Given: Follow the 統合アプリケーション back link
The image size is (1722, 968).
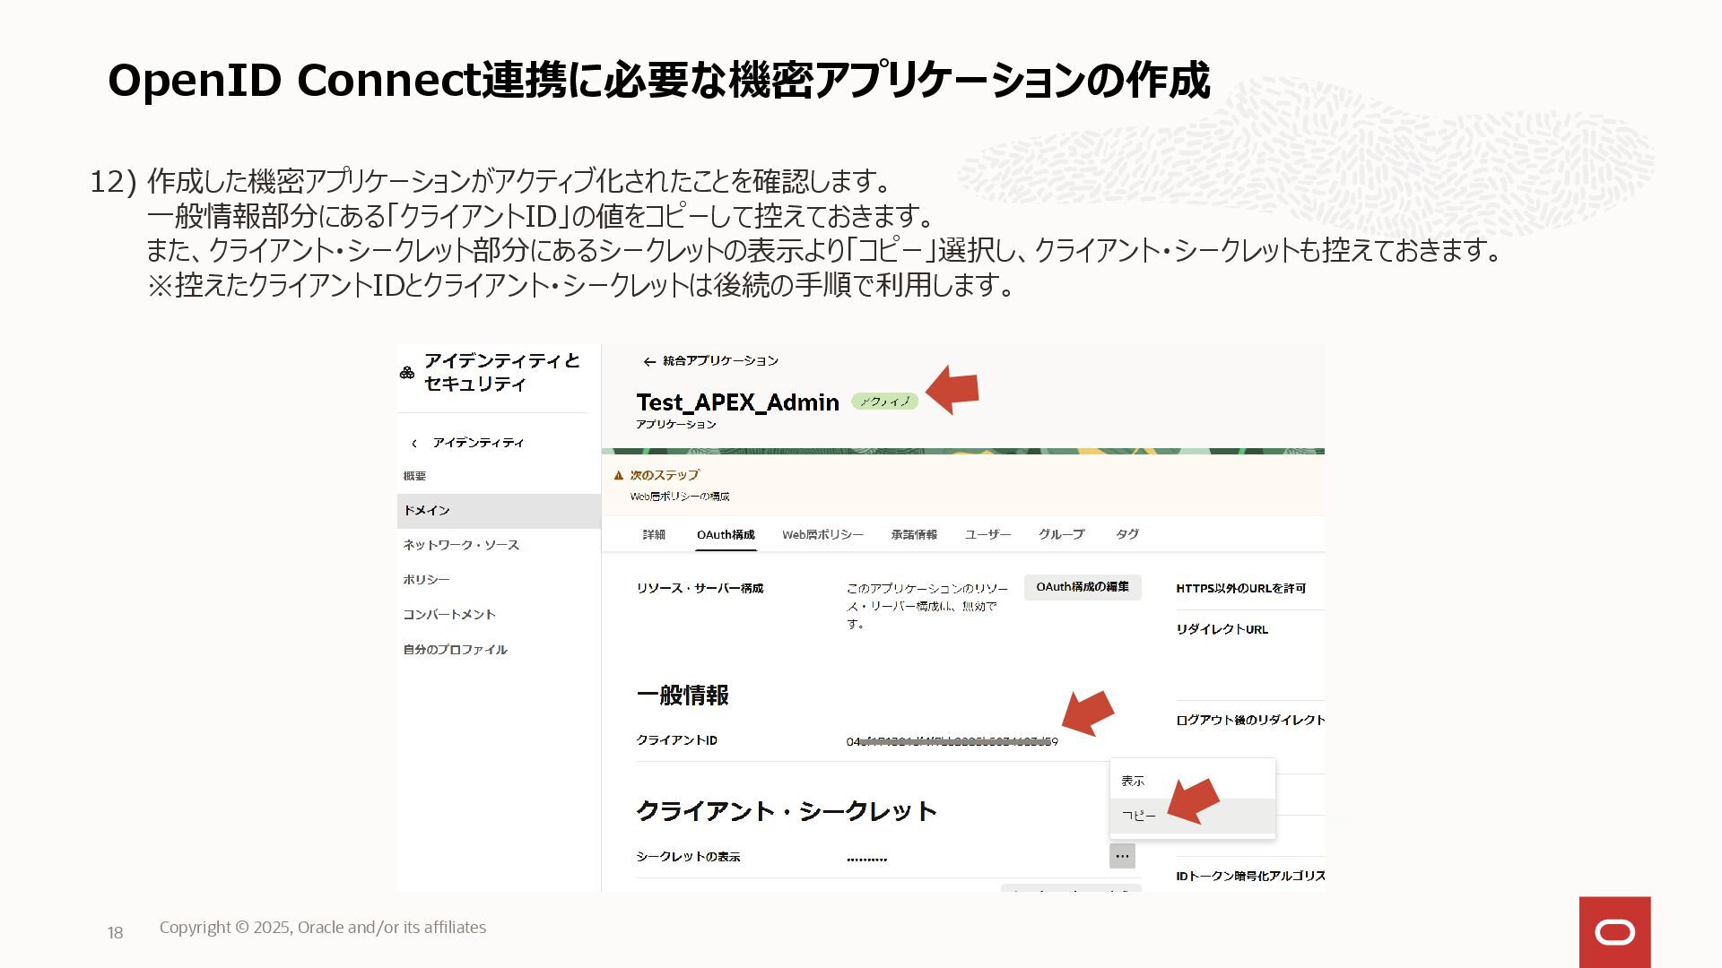Looking at the screenshot, I should click(720, 361).
